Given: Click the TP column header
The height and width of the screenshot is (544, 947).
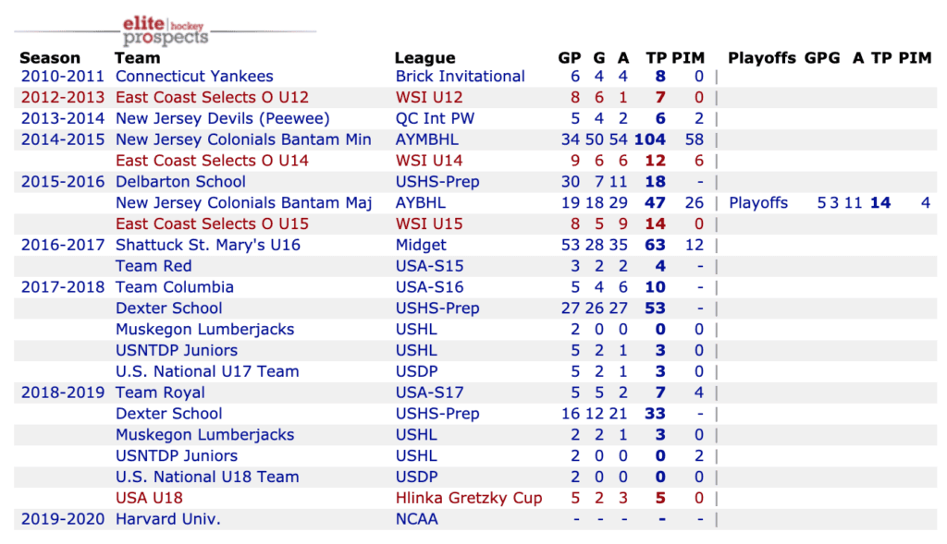Looking at the screenshot, I should click(x=656, y=58).
